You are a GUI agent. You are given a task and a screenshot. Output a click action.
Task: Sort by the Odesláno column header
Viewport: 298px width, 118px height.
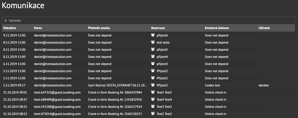10,28
